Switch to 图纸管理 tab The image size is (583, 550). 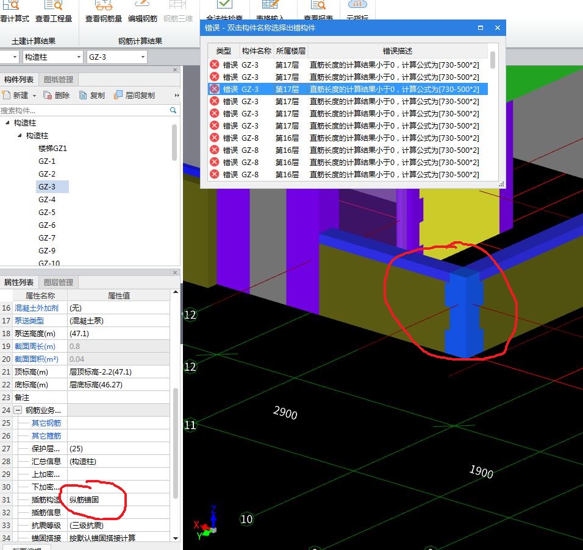coord(59,79)
